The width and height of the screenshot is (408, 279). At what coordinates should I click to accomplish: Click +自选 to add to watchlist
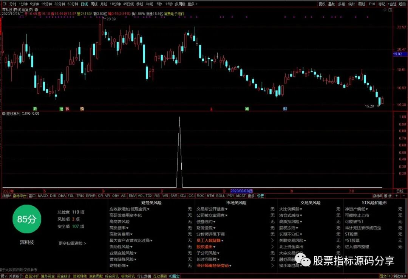click(392, 4)
